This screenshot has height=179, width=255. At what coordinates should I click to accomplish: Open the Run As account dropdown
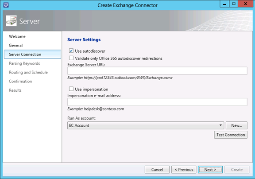point(146,125)
